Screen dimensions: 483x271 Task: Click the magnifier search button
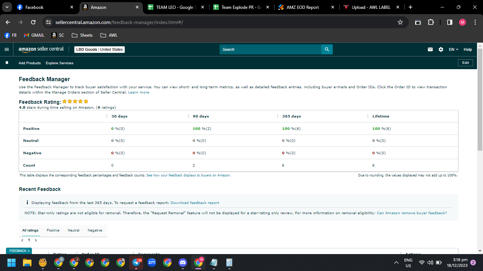point(327,49)
